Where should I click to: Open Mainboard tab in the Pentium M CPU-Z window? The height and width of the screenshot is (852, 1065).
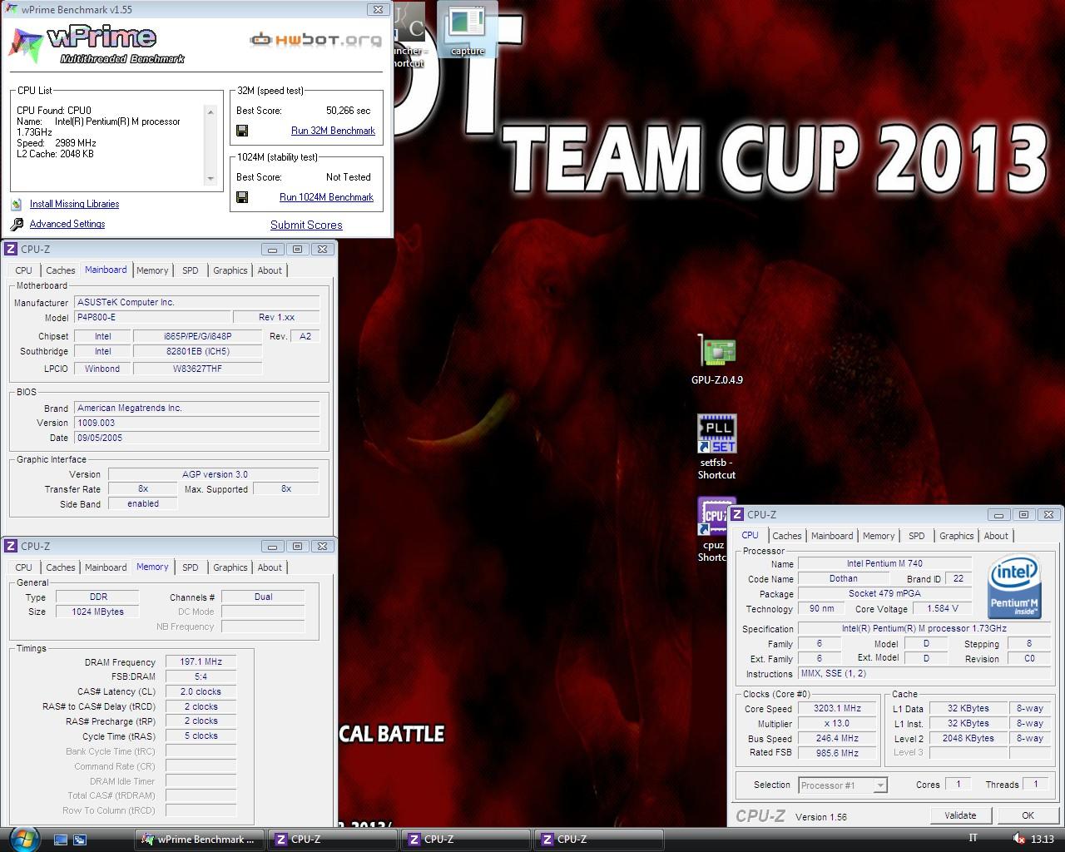[x=832, y=536]
